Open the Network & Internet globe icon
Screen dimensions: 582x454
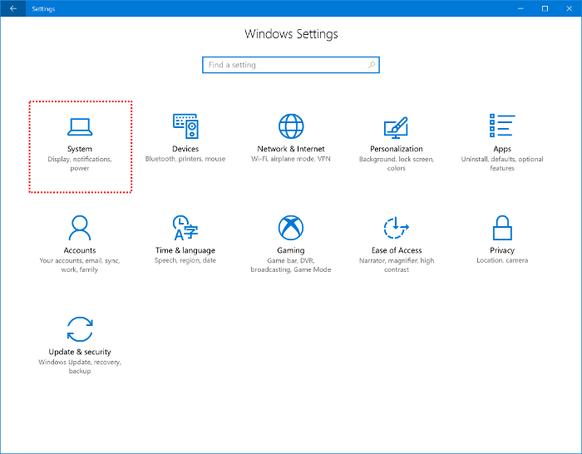(x=291, y=126)
